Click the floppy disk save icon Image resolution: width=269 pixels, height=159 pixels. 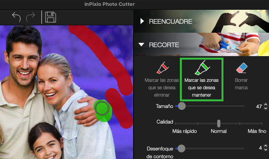pos(51,17)
